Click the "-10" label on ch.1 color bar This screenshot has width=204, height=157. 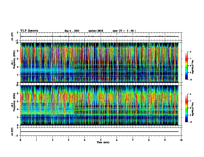click(x=190, y=80)
